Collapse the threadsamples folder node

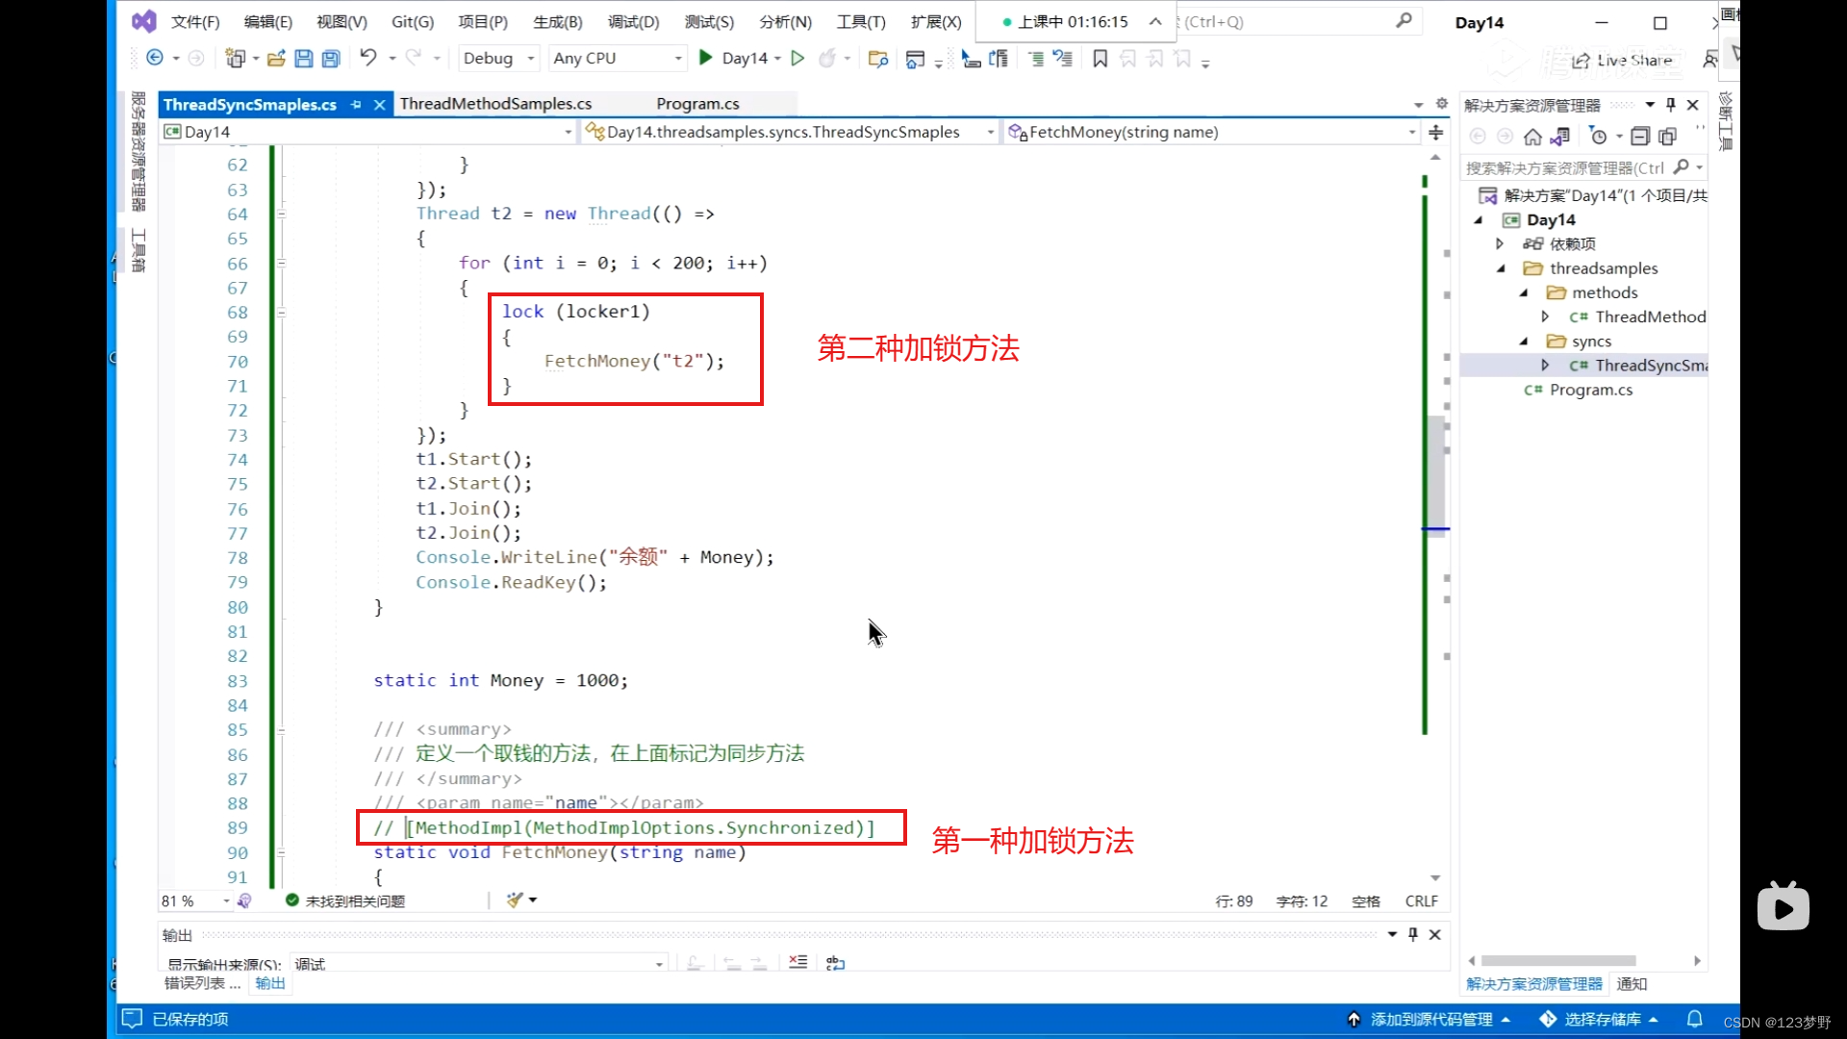(1501, 268)
